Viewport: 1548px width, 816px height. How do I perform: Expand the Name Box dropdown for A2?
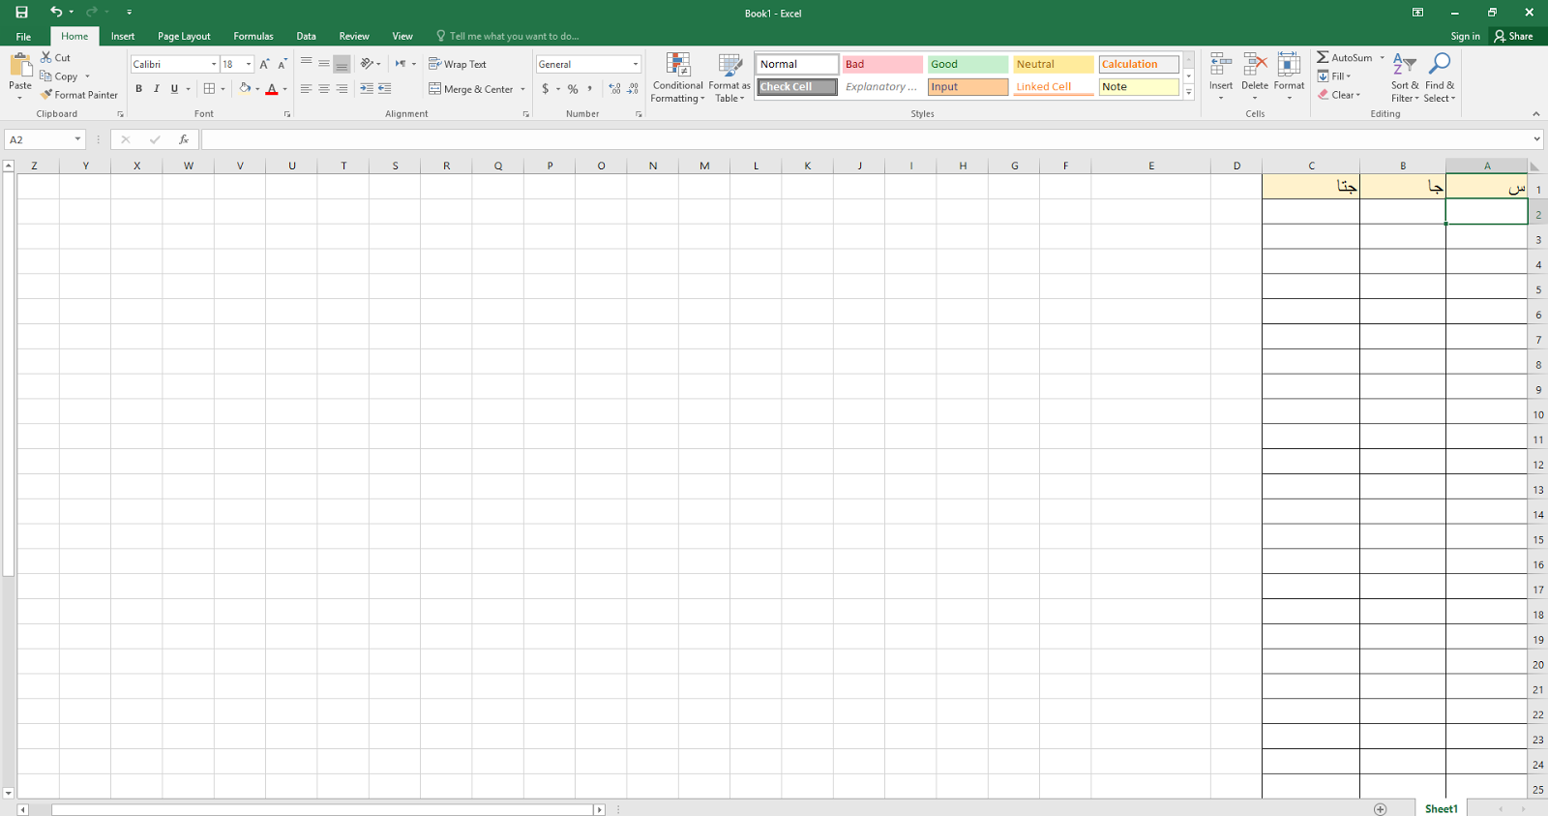(77, 139)
